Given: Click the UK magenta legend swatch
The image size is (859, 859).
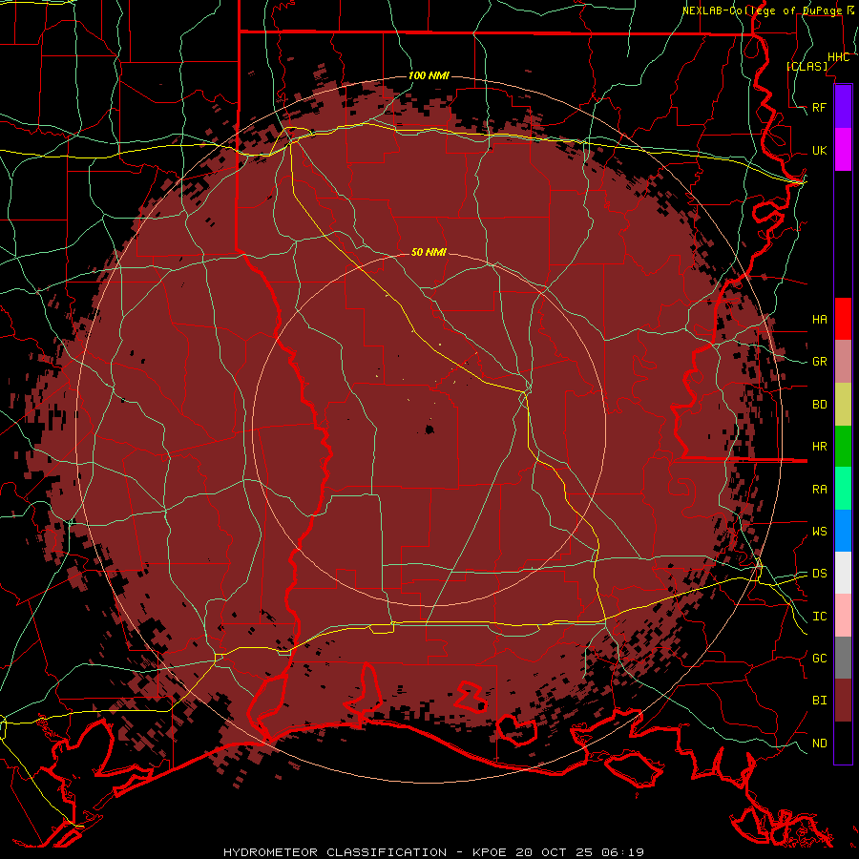Looking at the screenshot, I should pyautogui.click(x=843, y=150).
